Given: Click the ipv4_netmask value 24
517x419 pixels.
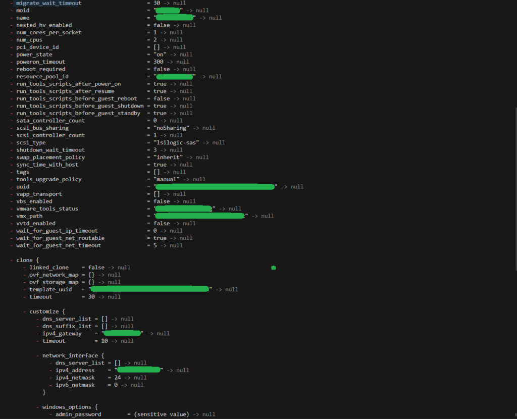Looking at the screenshot, I should click(x=118, y=377).
